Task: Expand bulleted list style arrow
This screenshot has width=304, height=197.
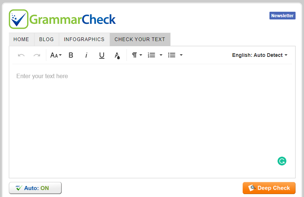Action: tap(181, 55)
